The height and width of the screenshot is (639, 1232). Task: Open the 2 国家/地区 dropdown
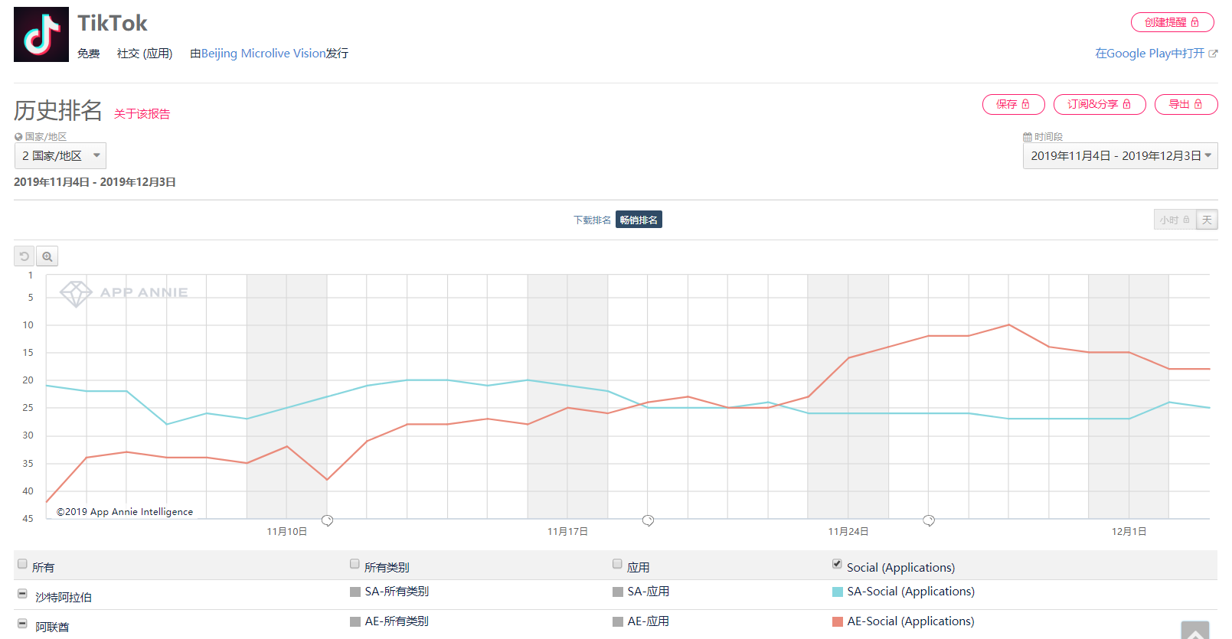click(x=60, y=156)
